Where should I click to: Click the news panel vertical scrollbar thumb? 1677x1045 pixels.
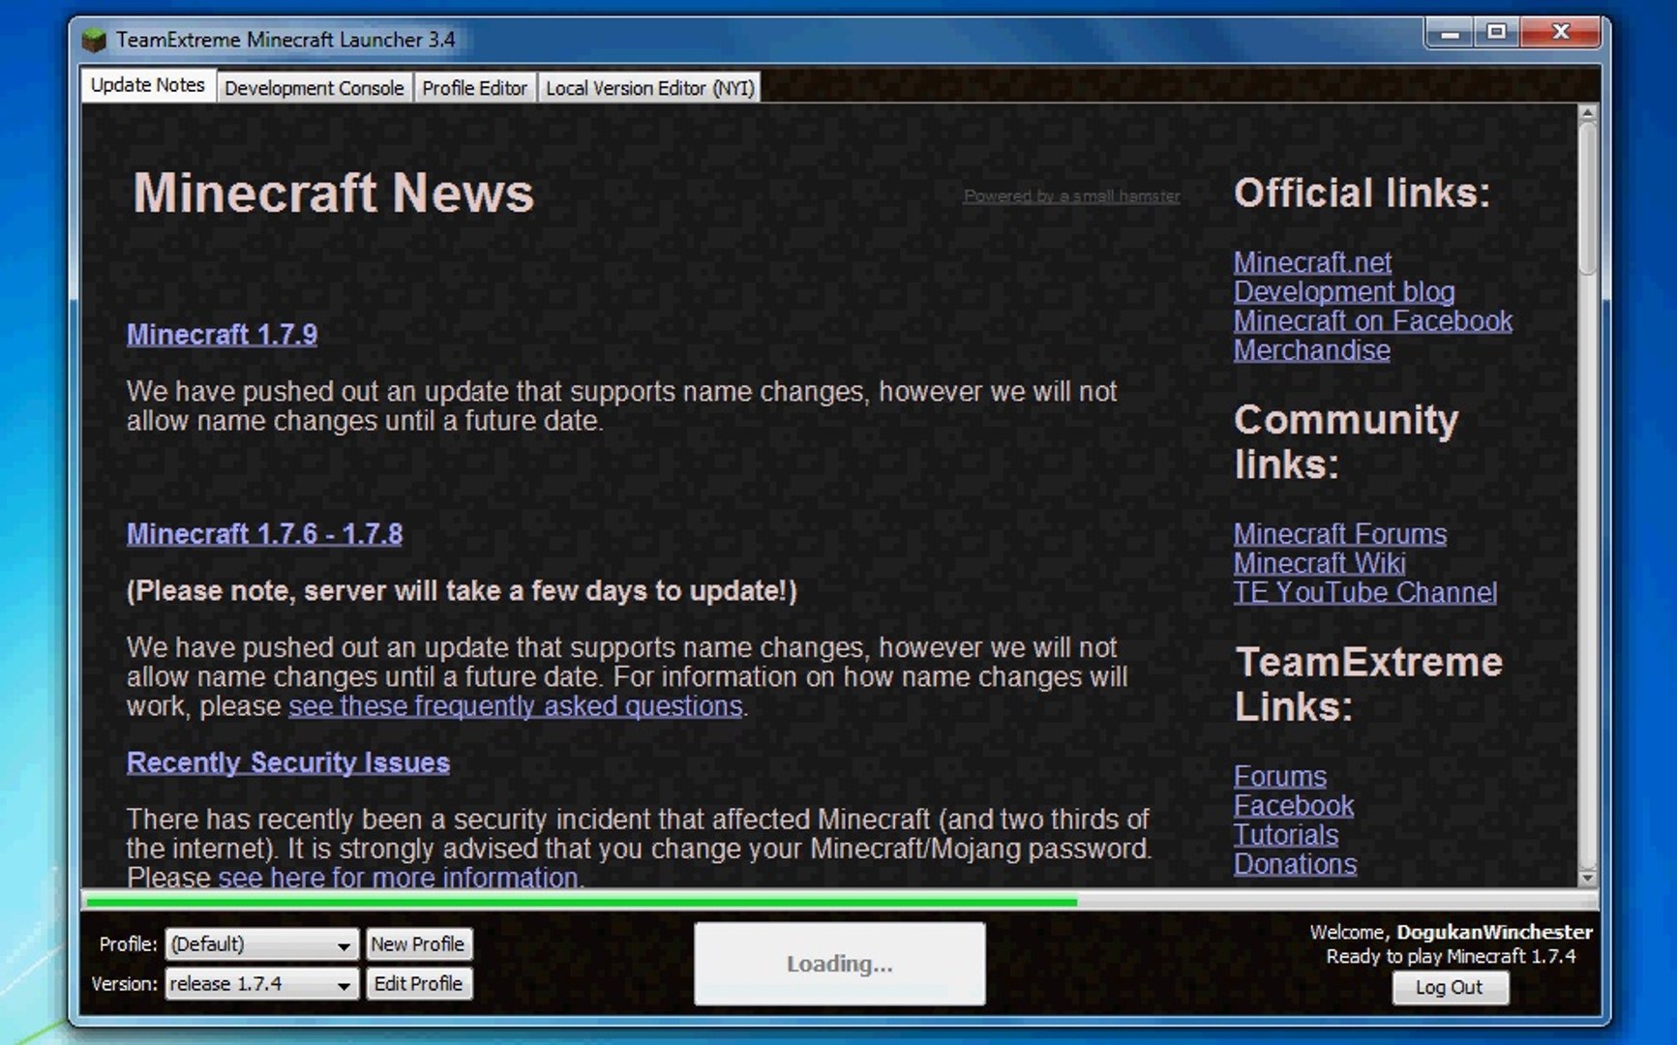coord(1587,198)
